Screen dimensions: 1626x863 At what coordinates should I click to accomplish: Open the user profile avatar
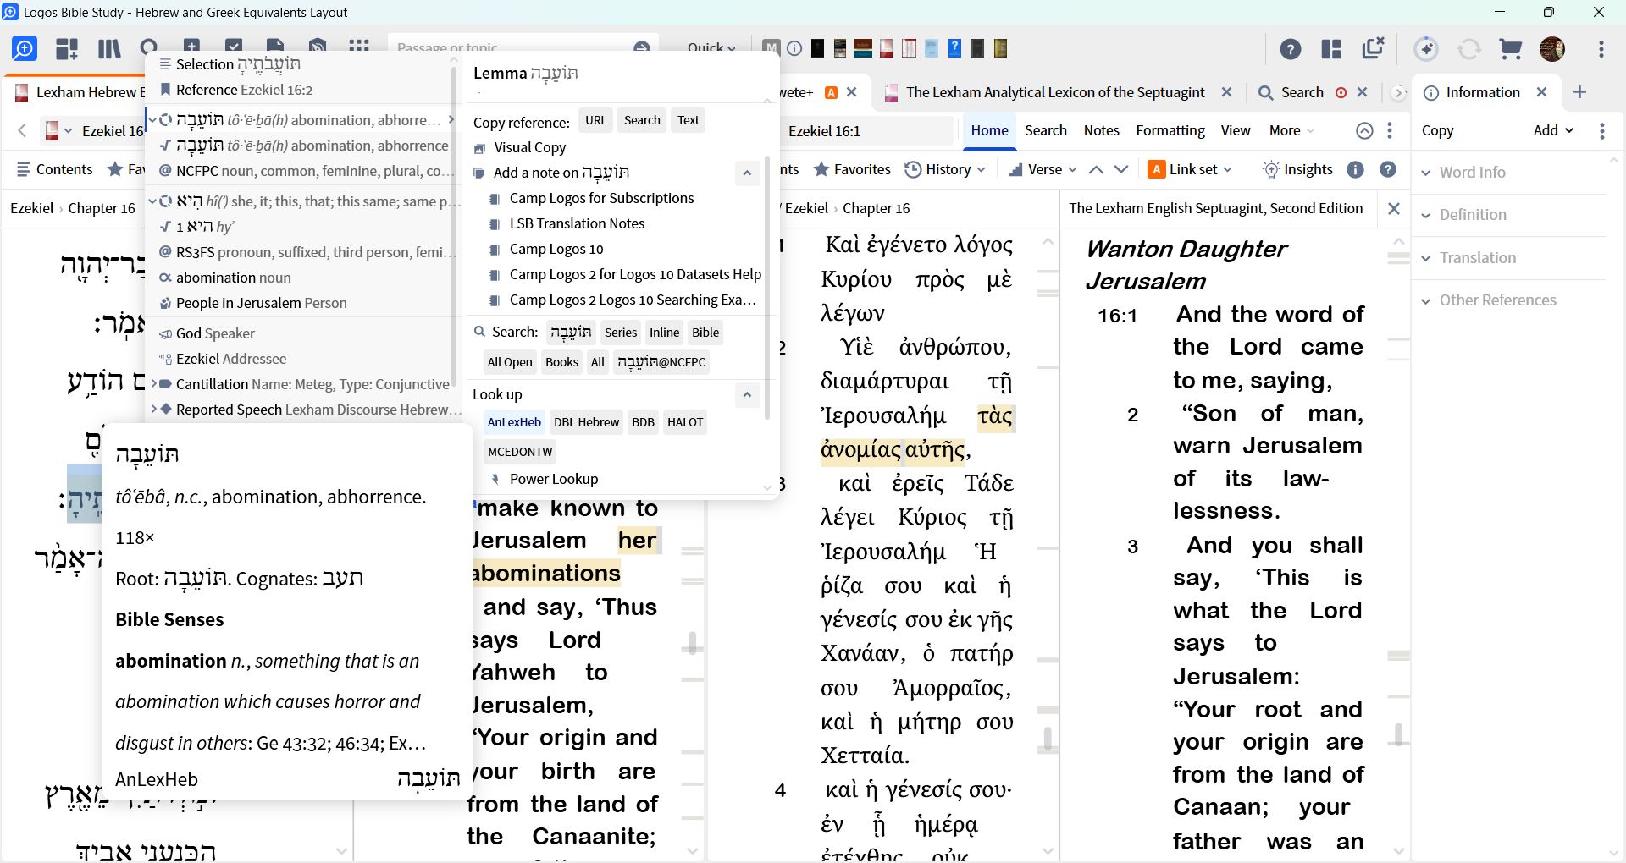tap(1552, 49)
